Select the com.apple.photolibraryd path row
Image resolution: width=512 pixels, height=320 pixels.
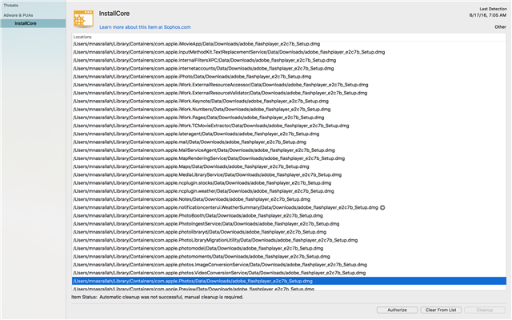289,232
